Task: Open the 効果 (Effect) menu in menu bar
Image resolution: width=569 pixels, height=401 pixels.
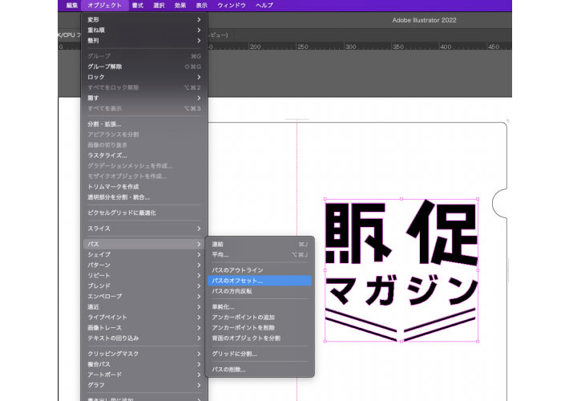Action: coord(180,6)
